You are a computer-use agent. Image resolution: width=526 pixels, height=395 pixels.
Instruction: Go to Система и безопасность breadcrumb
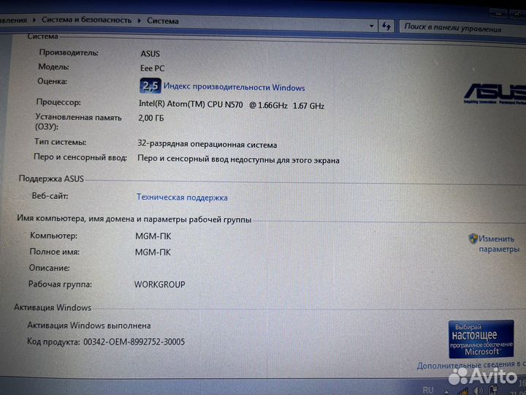pos(86,20)
